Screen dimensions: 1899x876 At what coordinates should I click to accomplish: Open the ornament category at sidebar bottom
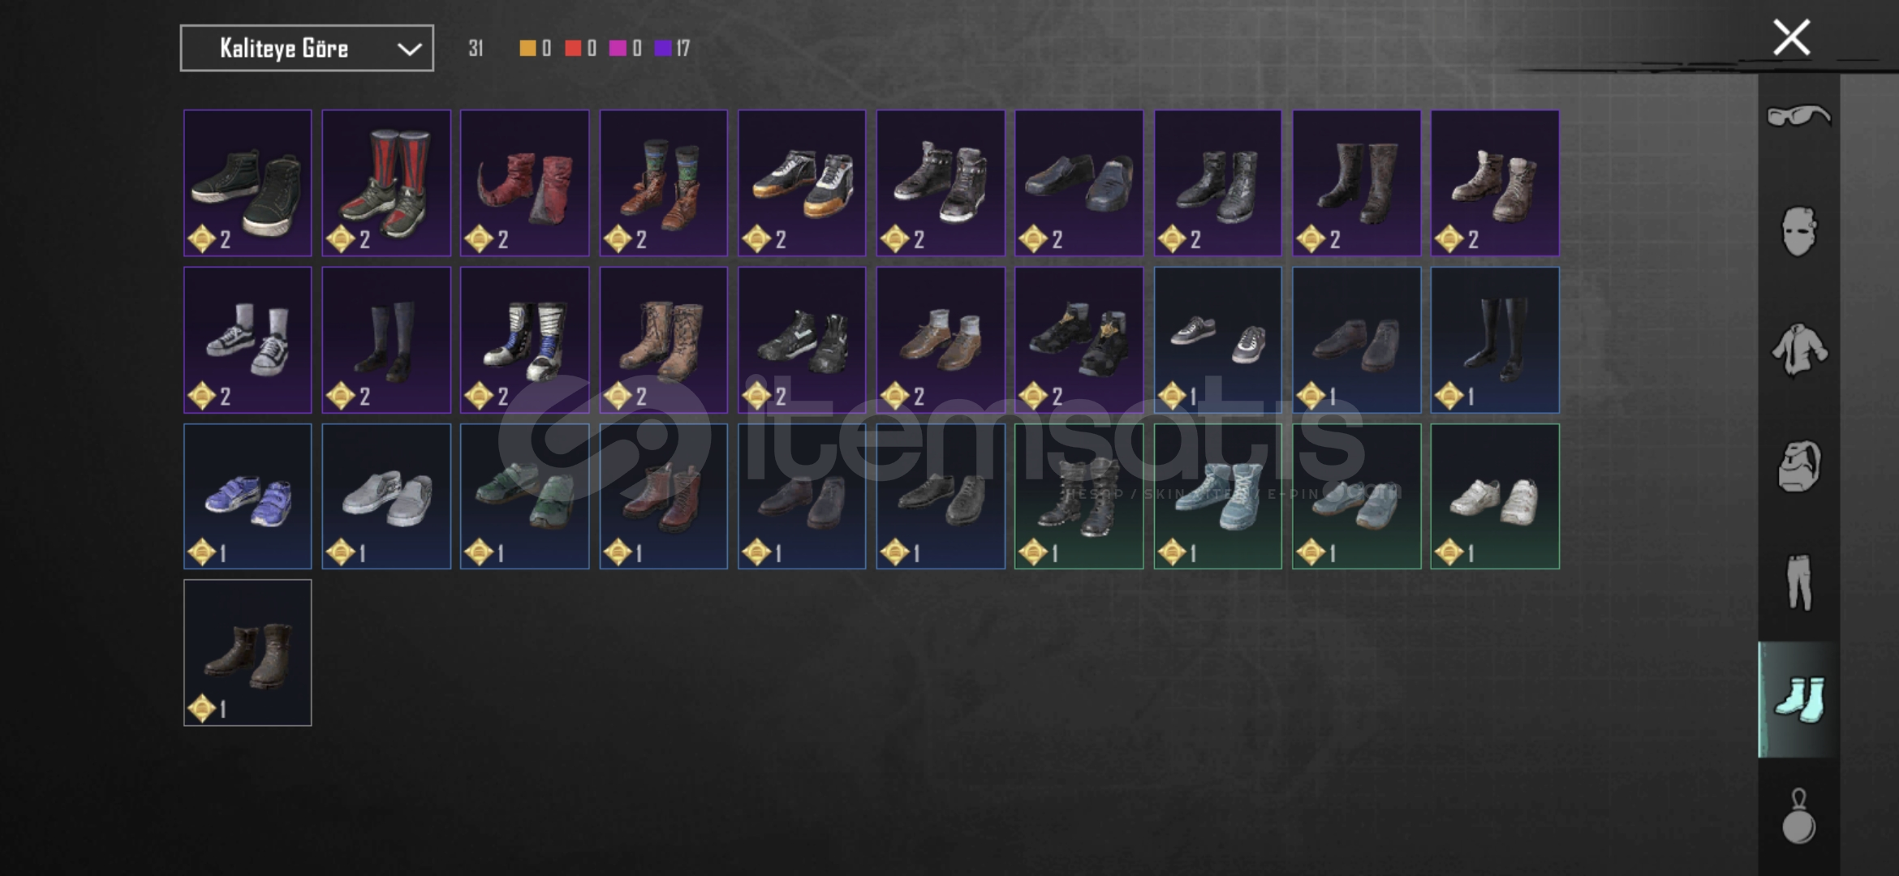click(x=1798, y=816)
